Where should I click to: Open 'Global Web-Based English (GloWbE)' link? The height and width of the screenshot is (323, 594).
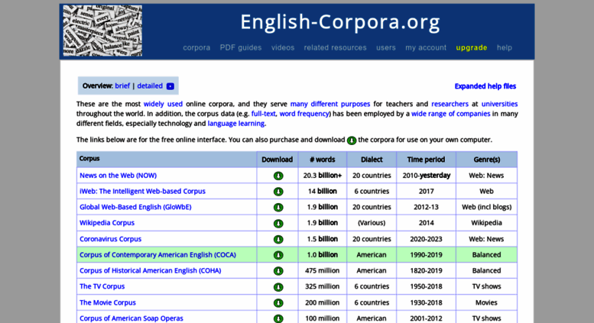click(135, 207)
